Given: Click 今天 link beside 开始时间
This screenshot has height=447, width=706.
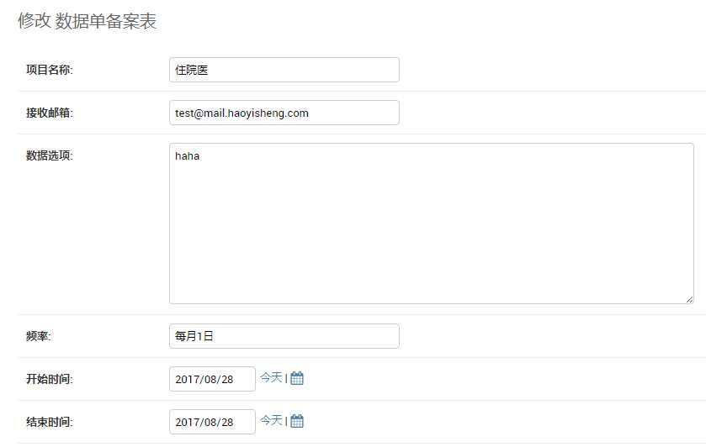Looking at the screenshot, I should pos(271,378).
